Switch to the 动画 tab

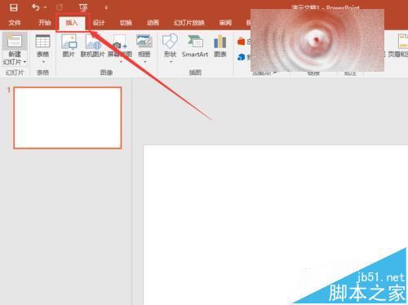pos(153,23)
